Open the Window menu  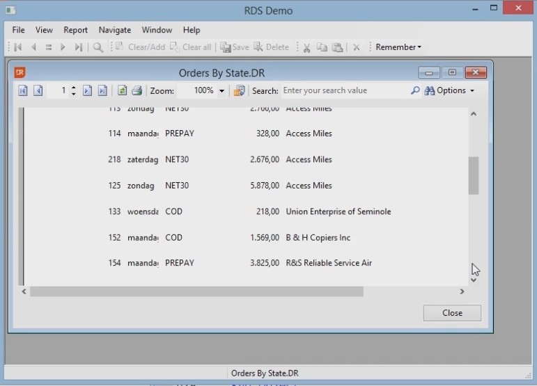click(157, 30)
